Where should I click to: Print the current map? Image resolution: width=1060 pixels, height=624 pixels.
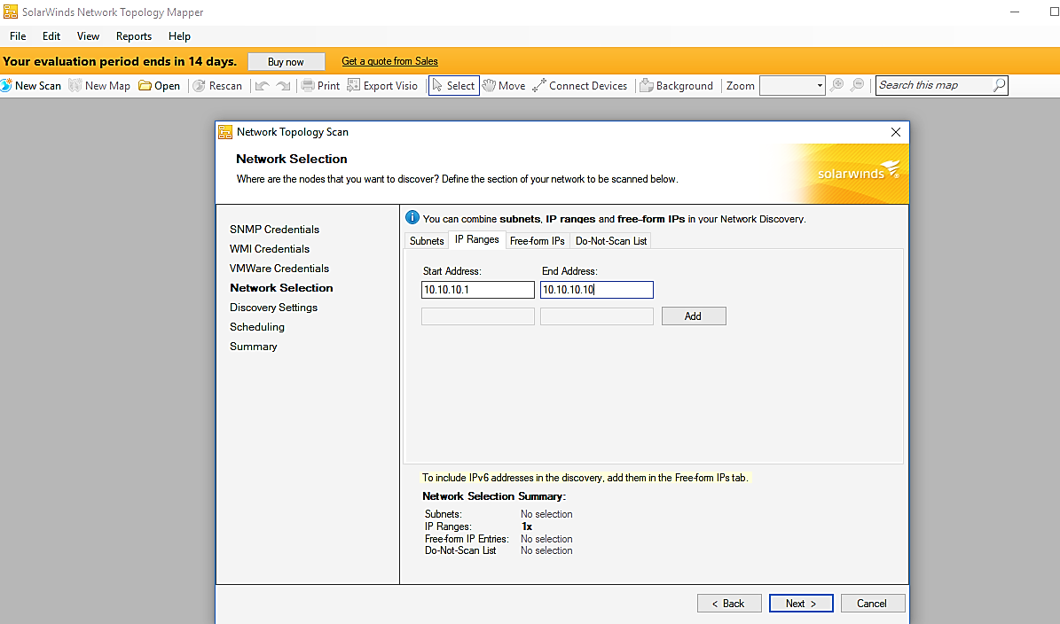320,86
